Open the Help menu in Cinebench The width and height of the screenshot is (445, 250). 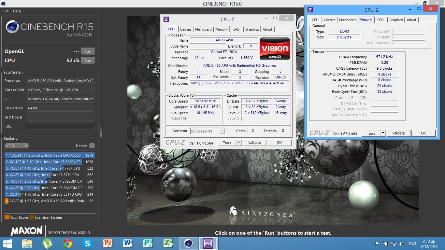click(x=17, y=11)
